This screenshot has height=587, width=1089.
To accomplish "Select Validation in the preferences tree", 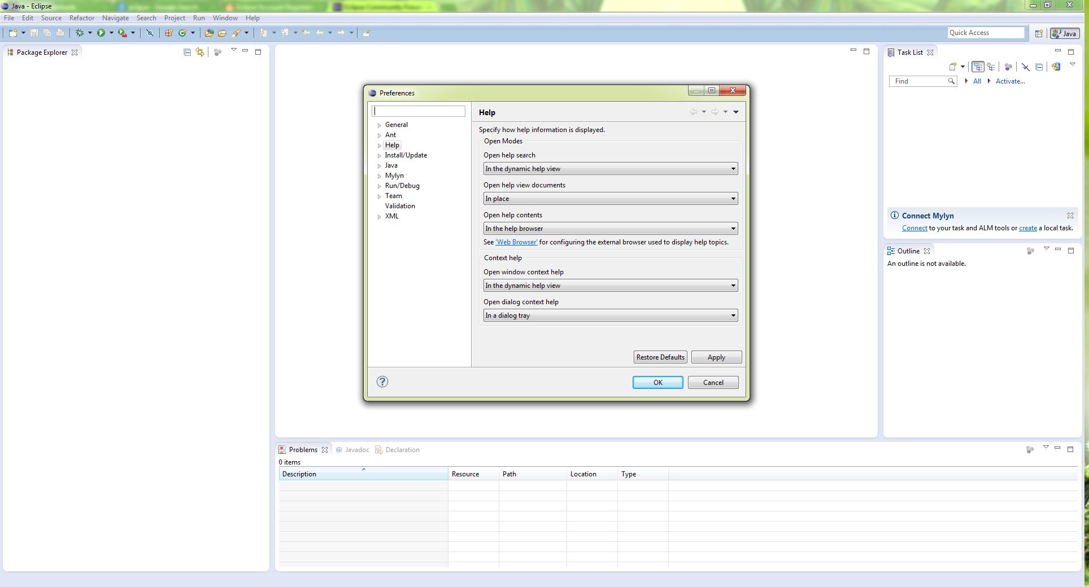I will [400, 206].
